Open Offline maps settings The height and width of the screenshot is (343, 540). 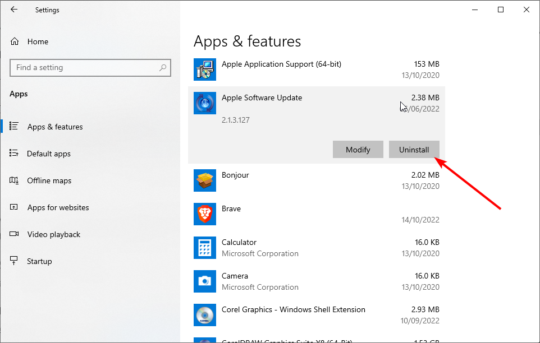tap(49, 180)
